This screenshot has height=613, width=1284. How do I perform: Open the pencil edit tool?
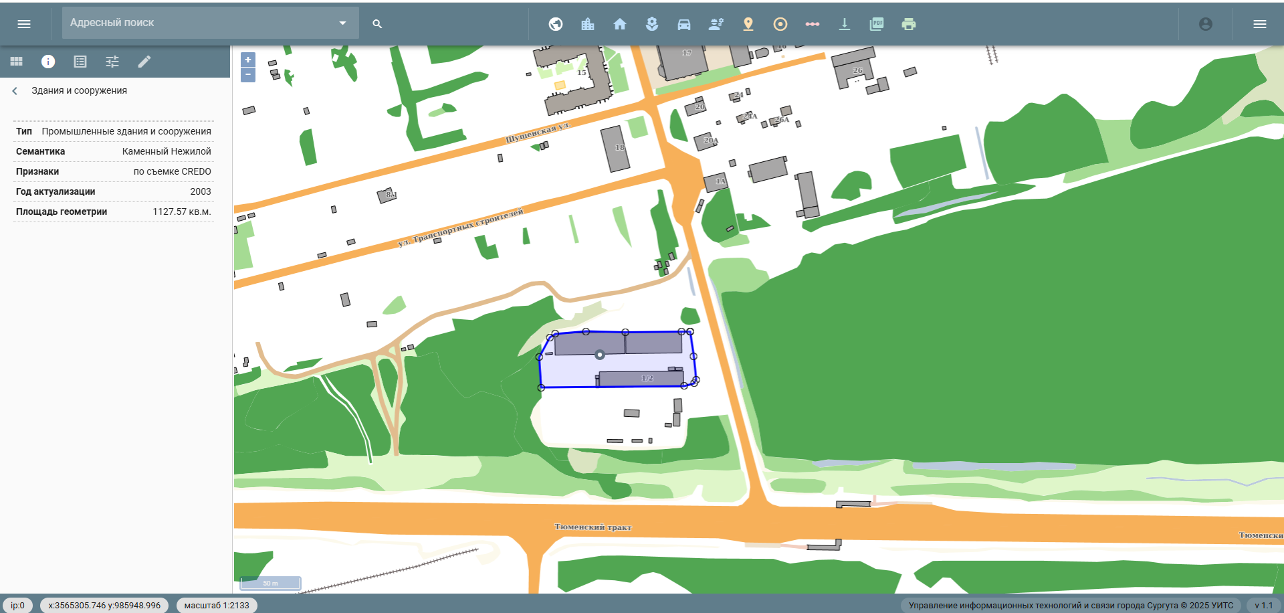point(144,62)
